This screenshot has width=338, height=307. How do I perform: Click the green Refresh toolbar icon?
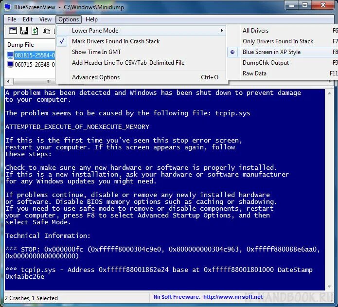[x=35, y=31]
